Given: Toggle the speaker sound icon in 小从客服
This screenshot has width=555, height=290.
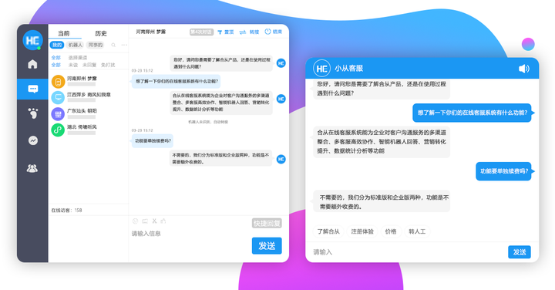Looking at the screenshot, I should [524, 69].
